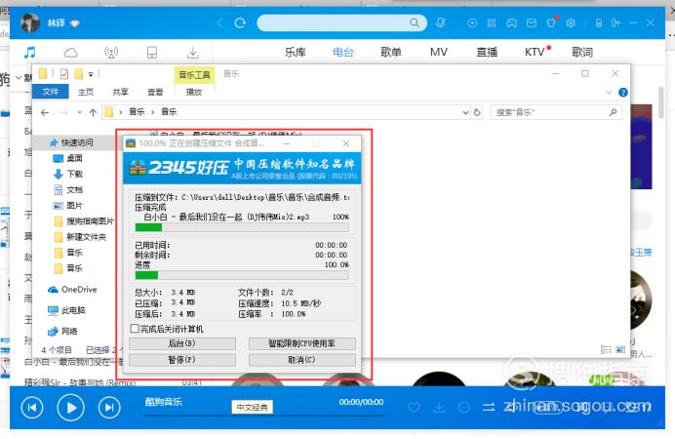Image resolution: width=675 pixels, height=439 pixels.
Task: Click the download icon in player bar
Action: [439, 407]
